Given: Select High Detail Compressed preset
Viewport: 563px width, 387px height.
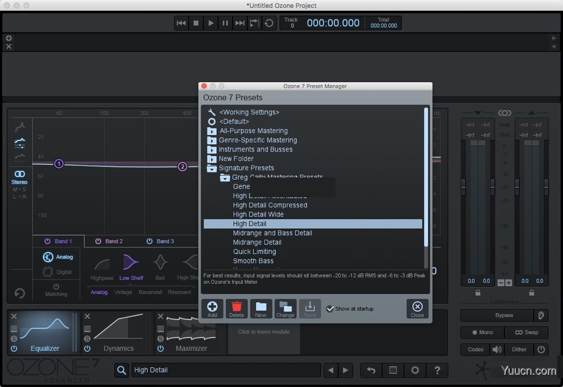Looking at the screenshot, I should [270, 205].
